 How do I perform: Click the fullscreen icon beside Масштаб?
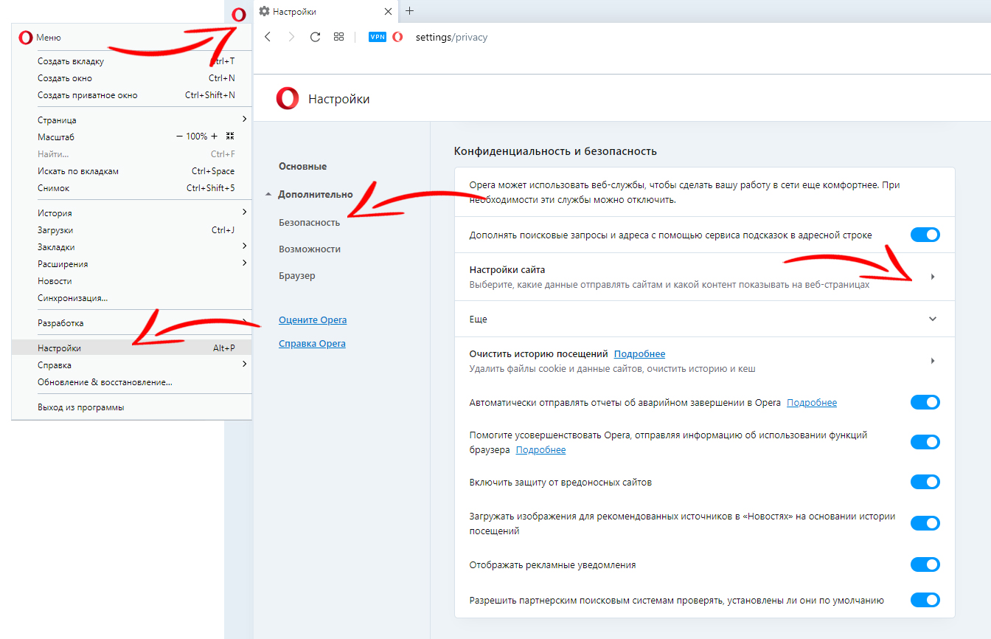[x=230, y=137]
